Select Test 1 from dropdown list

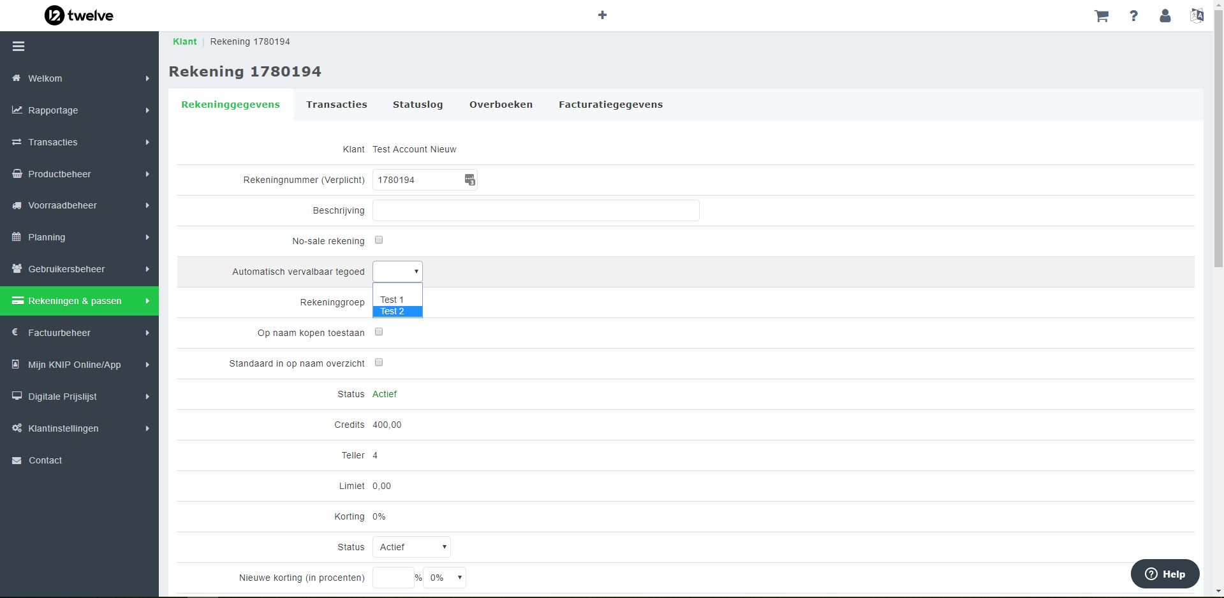pyautogui.click(x=392, y=300)
